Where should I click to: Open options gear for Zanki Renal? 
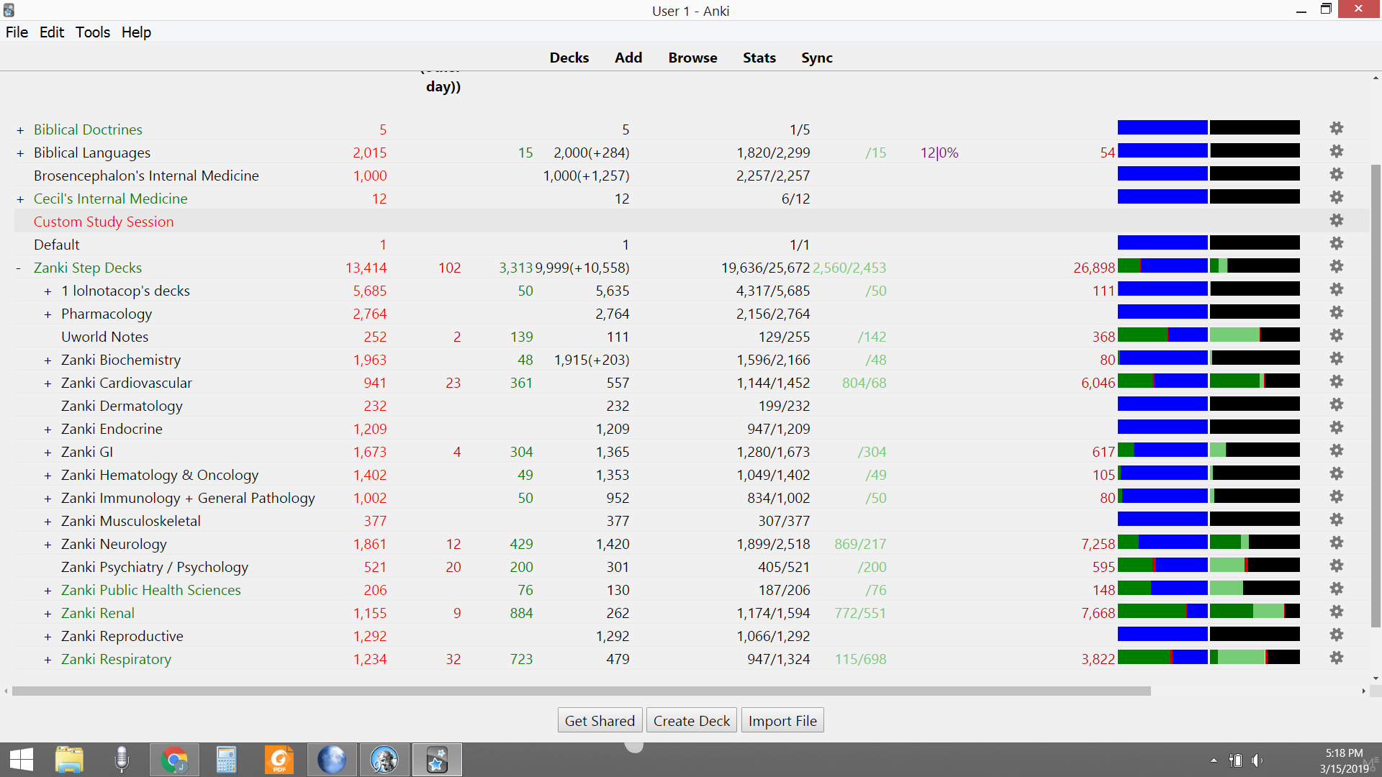point(1337,612)
